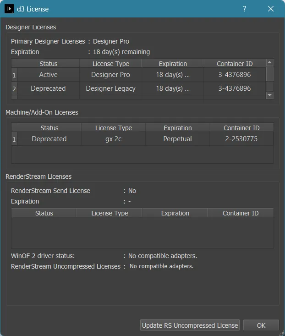Click the RenderStream Send License label
Viewport: 285px width, 336px height.
click(x=50, y=191)
